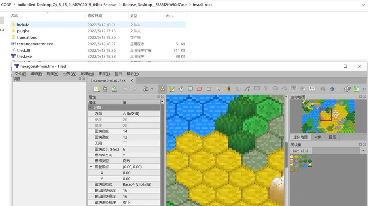The width and height of the screenshot is (368, 206).
Task: Open the 文件(F) menu
Action: (21, 74)
